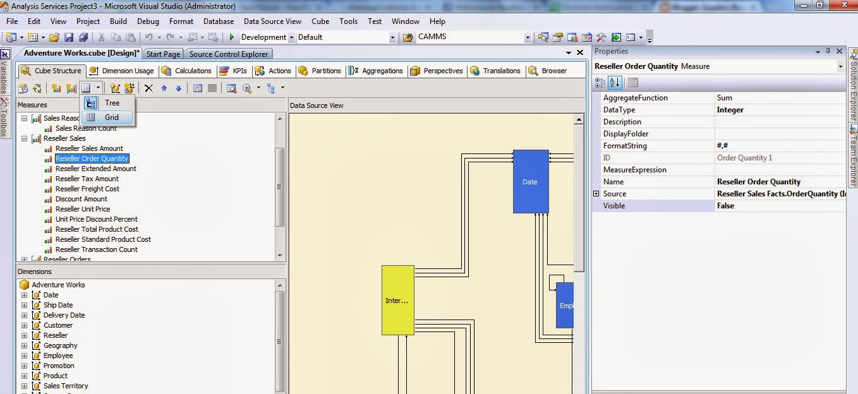Open the Partitions tab
This screenshot has width=858, height=394.
point(320,71)
